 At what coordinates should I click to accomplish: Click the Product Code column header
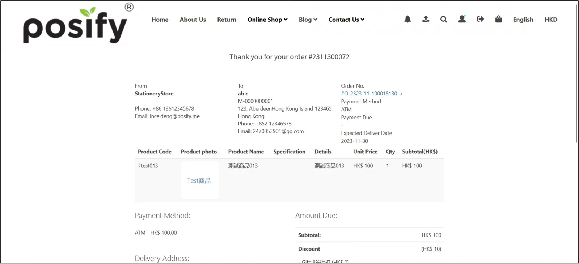coord(155,152)
